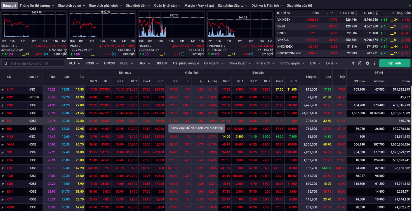This screenshot has height=211, width=412.
Task: Click the pin icon on GMD row
Action: point(3,207)
